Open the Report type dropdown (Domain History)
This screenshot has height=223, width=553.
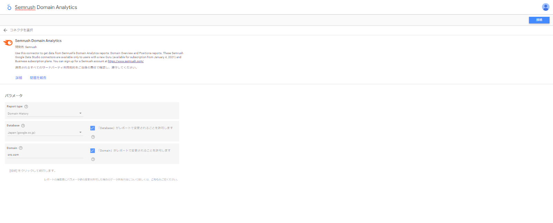click(45, 114)
